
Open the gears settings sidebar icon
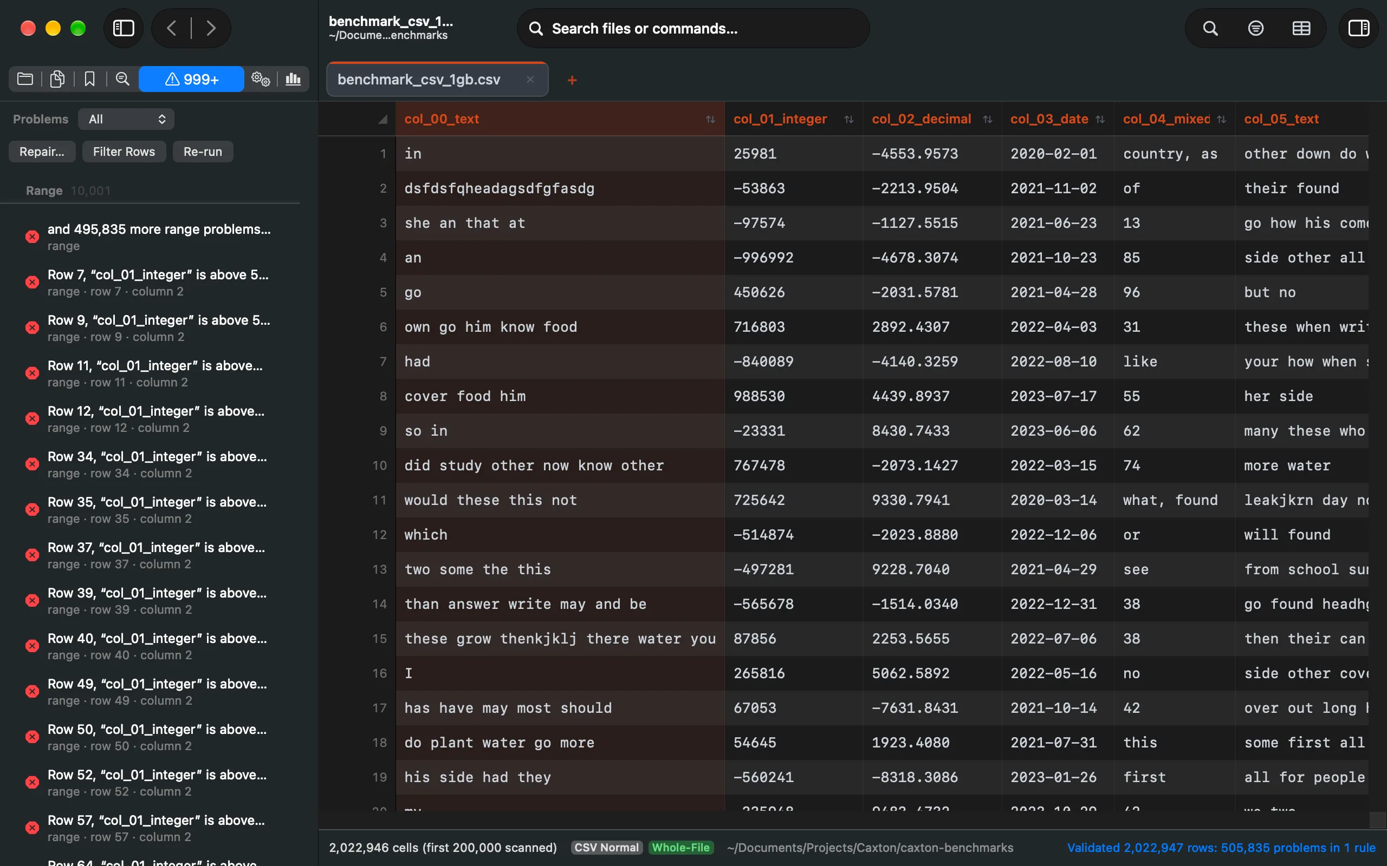(261, 78)
